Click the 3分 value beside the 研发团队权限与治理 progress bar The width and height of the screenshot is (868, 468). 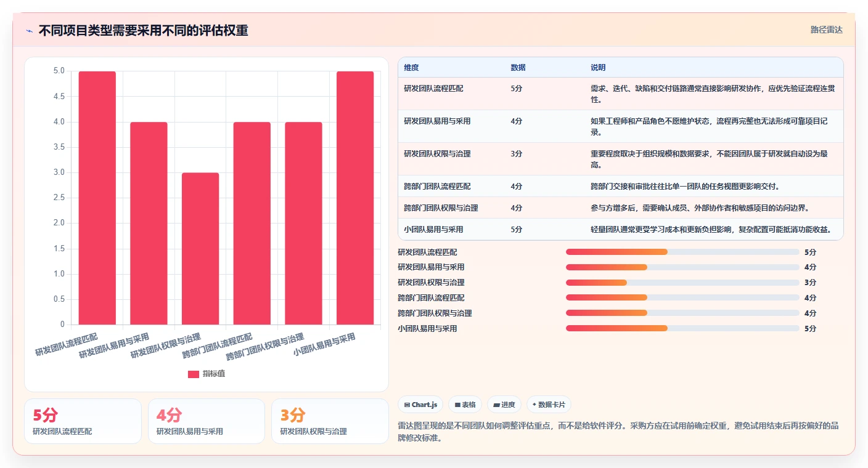tap(810, 283)
